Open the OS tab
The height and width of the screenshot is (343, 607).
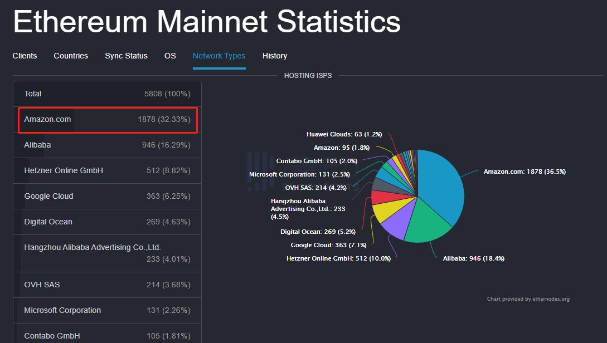170,56
